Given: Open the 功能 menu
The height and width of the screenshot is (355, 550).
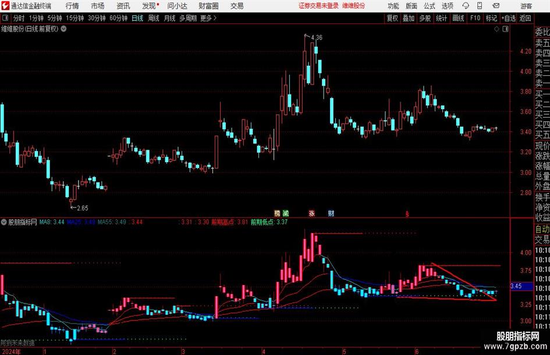Looking at the screenshot, I should pyautogui.click(x=393, y=6).
